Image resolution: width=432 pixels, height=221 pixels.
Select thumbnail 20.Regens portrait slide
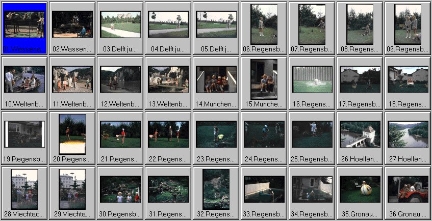point(72,134)
